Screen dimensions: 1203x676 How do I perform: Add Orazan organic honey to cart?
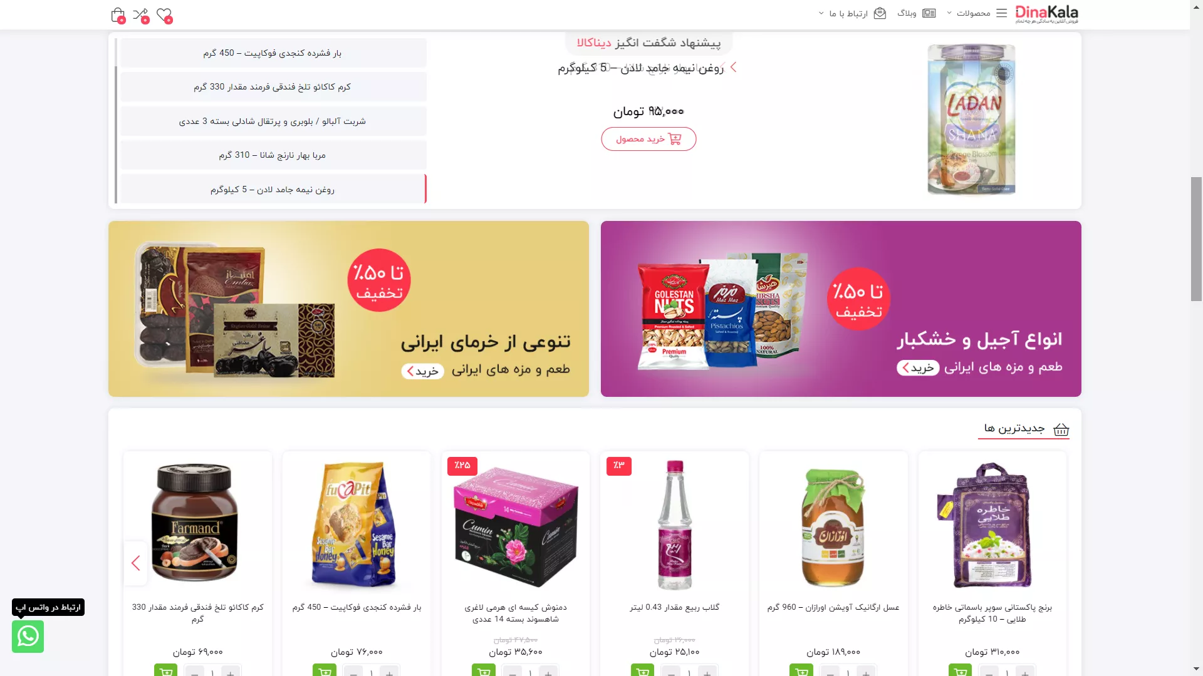pos(801,671)
